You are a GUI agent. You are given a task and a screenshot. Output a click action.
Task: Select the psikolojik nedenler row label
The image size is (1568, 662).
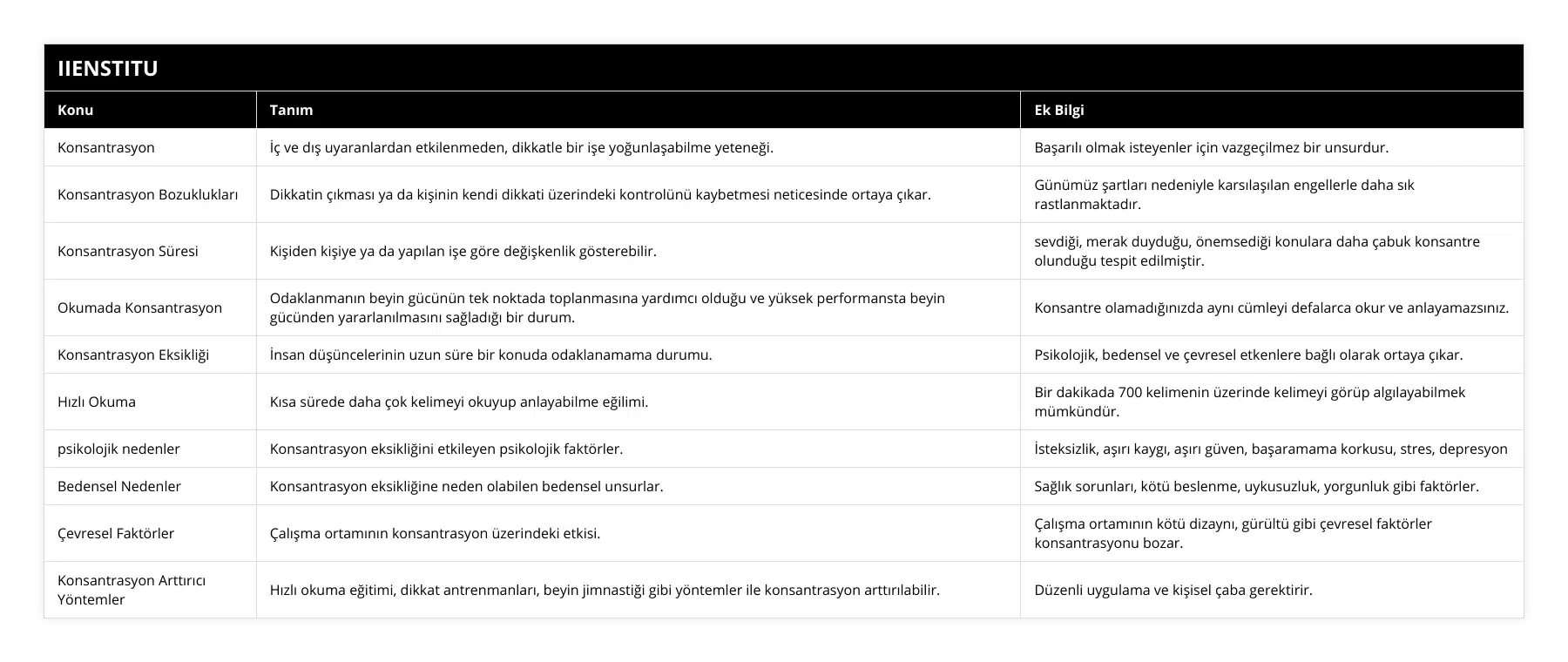coord(118,449)
